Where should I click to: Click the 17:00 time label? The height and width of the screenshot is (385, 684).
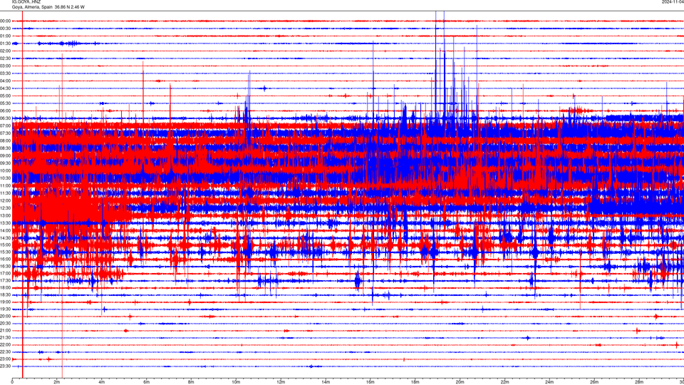pos(5,273)
